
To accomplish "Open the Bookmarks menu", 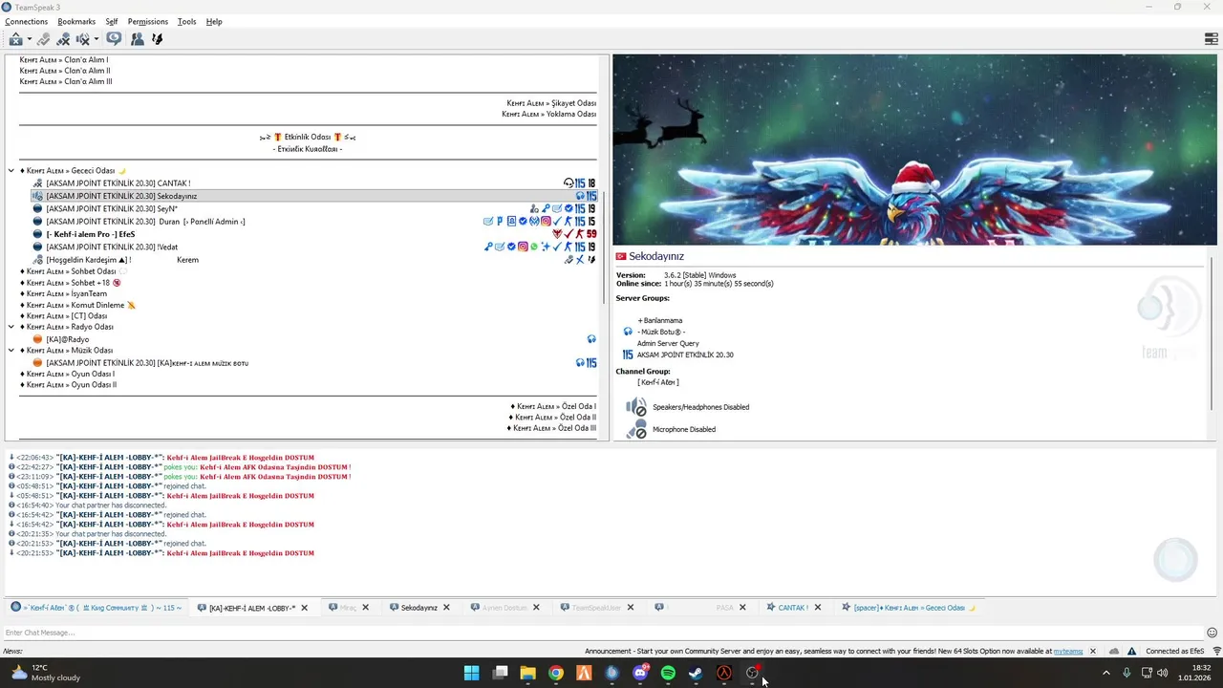I will (76, 21).
